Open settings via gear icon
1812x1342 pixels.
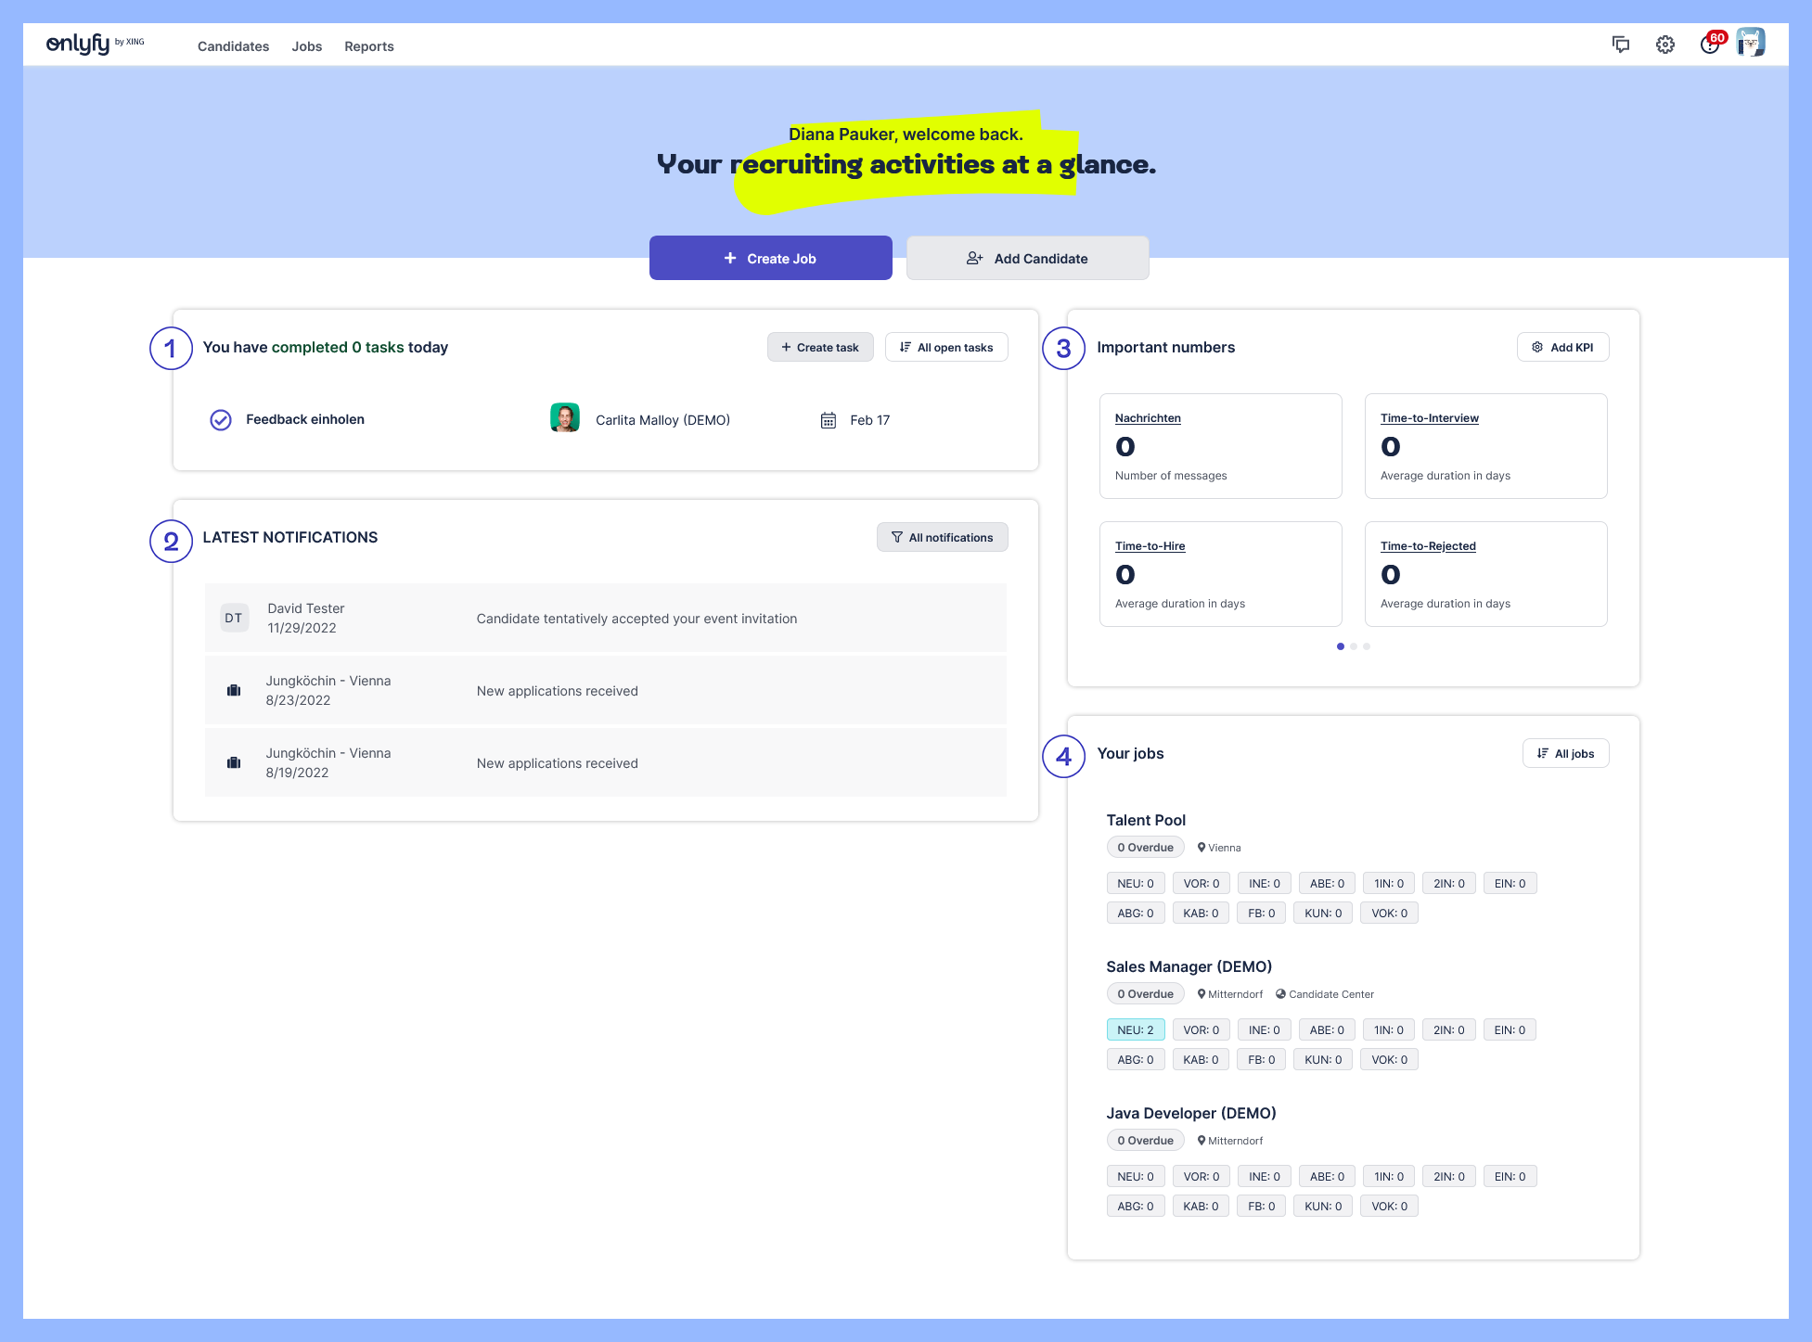tap(1664, 44)
